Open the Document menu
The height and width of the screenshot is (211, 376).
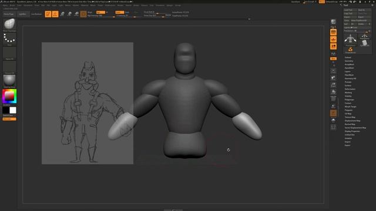click(28, 5)
